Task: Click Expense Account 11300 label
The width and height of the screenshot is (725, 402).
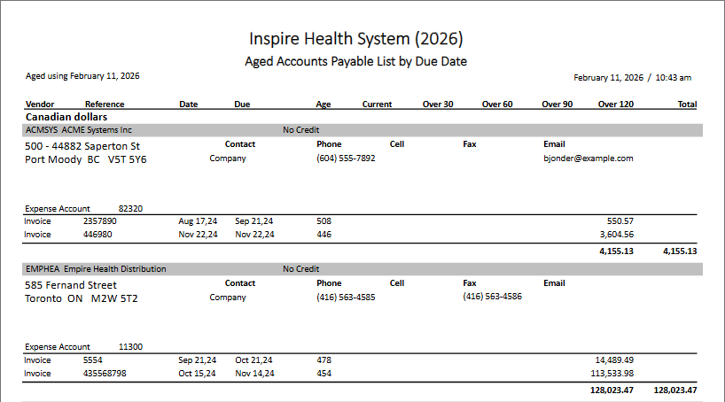Action: tap(83, 347)
